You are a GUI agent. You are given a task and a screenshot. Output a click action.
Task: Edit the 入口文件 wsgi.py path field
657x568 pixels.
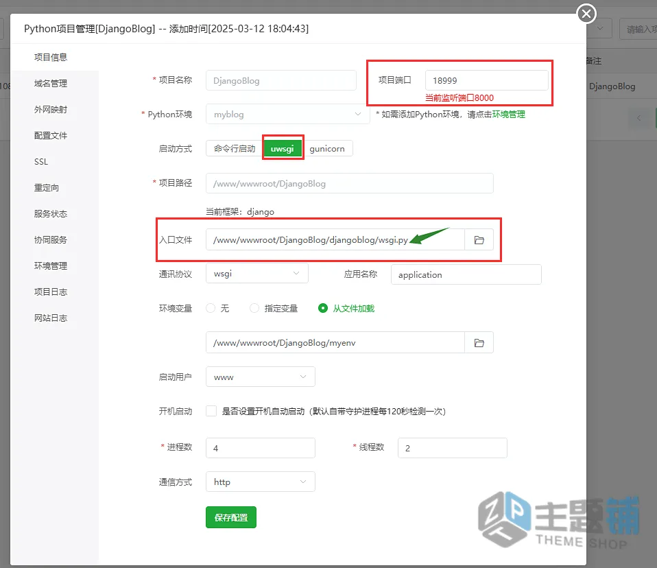(335, 240)
